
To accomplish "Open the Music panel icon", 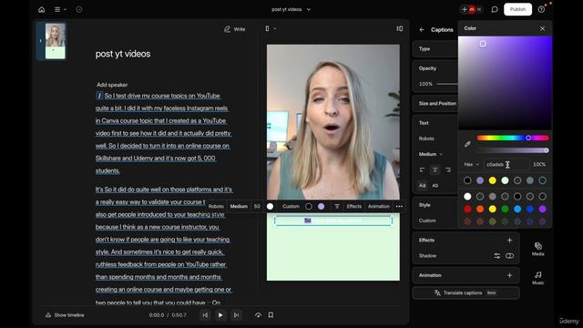I will coord(538,278).
